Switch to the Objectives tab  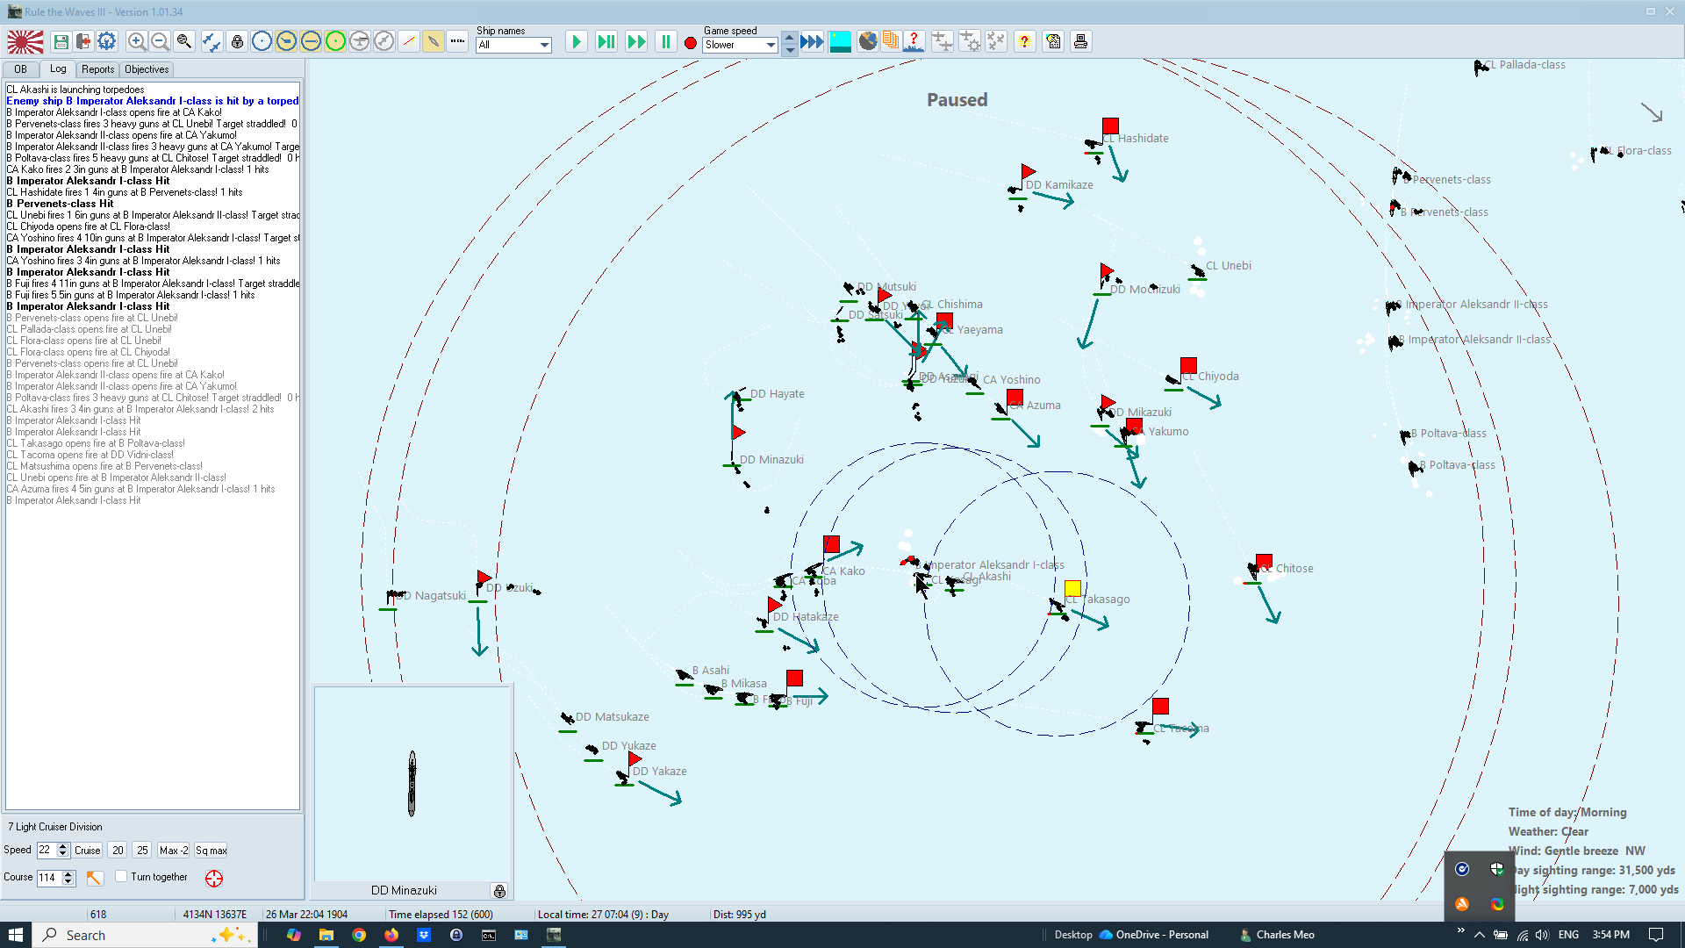coord(147,69)
